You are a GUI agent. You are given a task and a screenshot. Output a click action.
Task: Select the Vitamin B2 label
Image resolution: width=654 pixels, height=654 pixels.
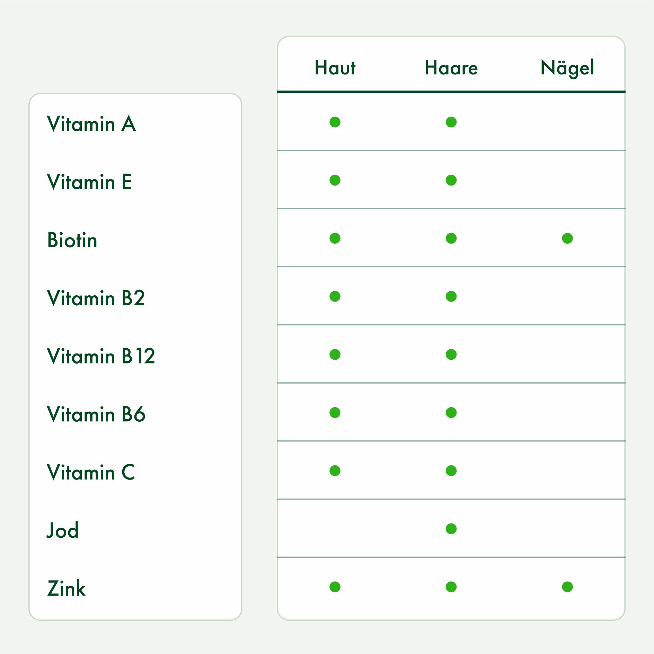(x=96, y=298)
